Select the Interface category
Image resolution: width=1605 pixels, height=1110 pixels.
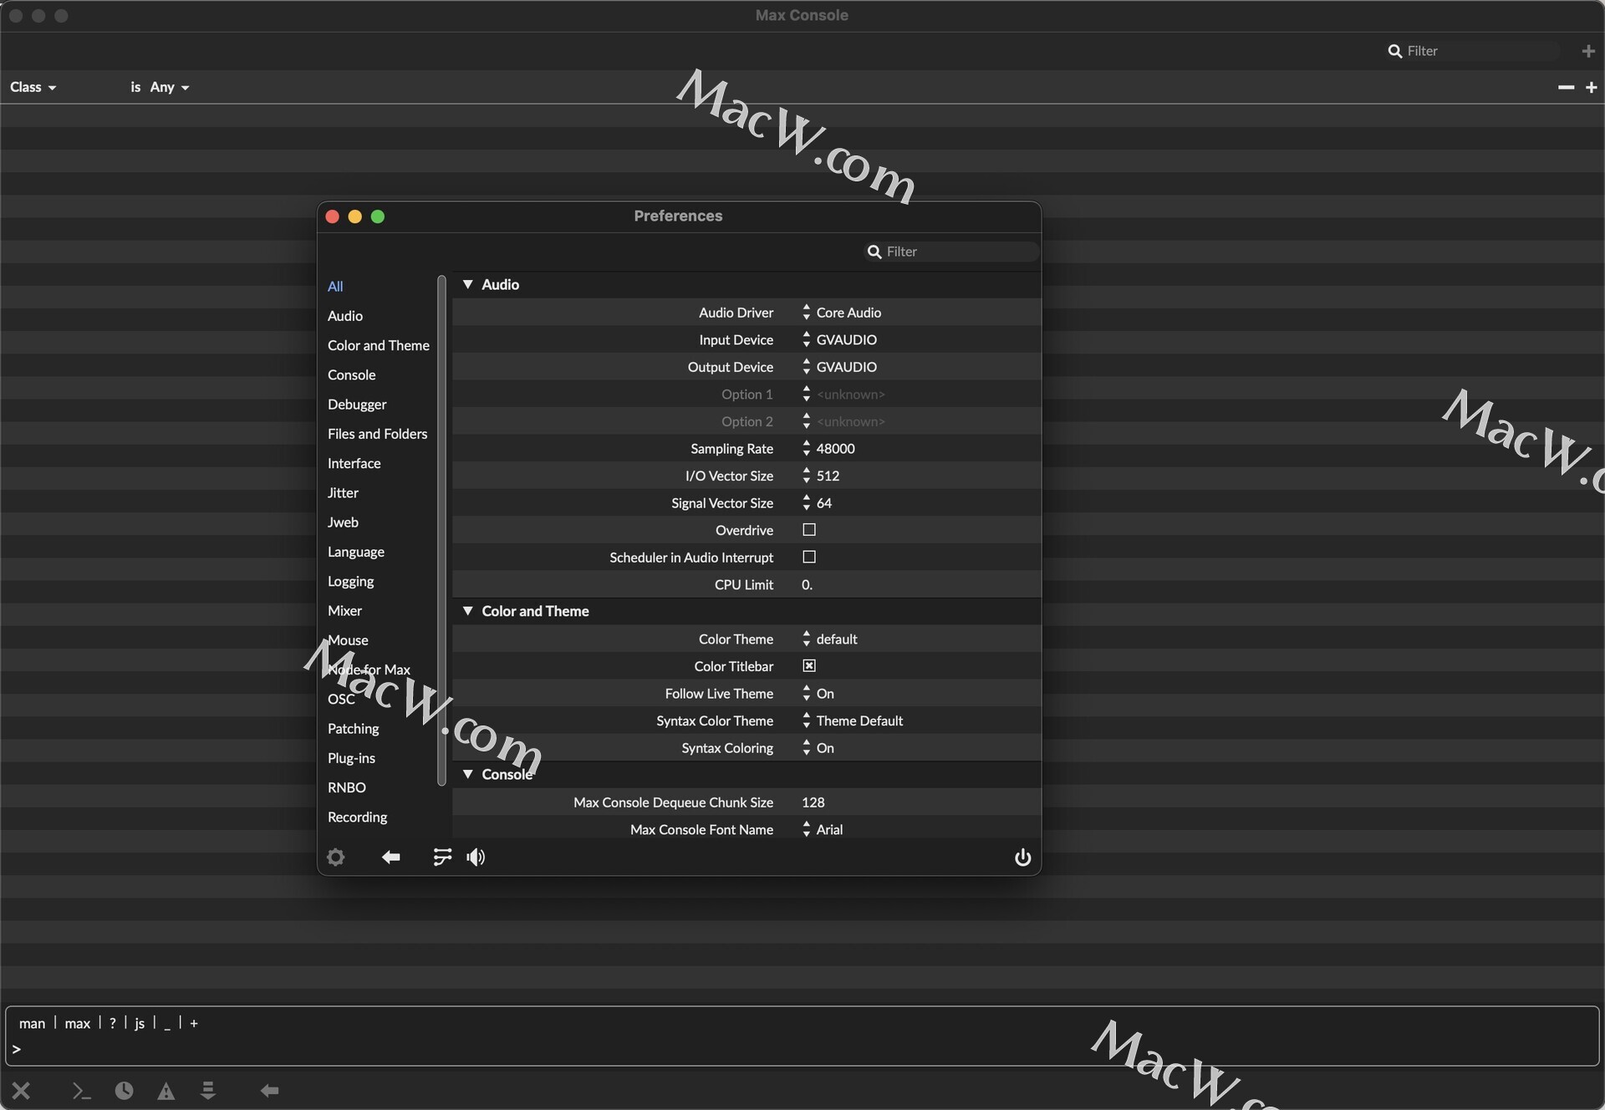(x=354, y=463)
